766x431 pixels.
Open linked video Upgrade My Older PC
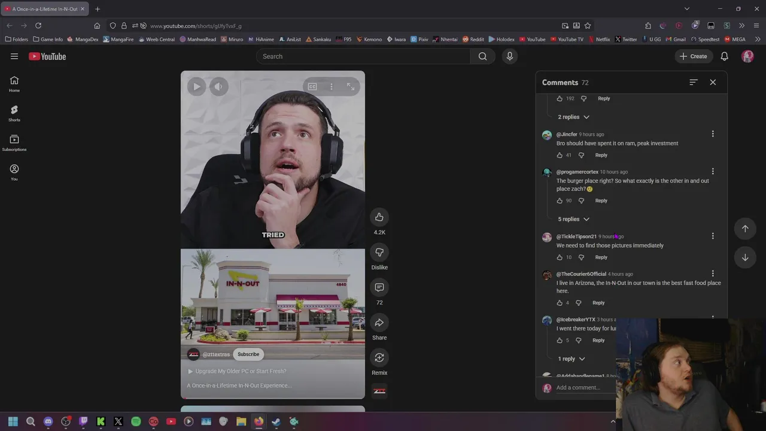tap(238, 371)
